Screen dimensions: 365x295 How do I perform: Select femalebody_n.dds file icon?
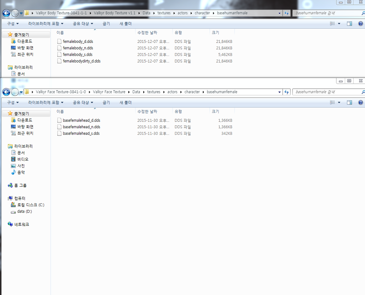pos(60,48)
